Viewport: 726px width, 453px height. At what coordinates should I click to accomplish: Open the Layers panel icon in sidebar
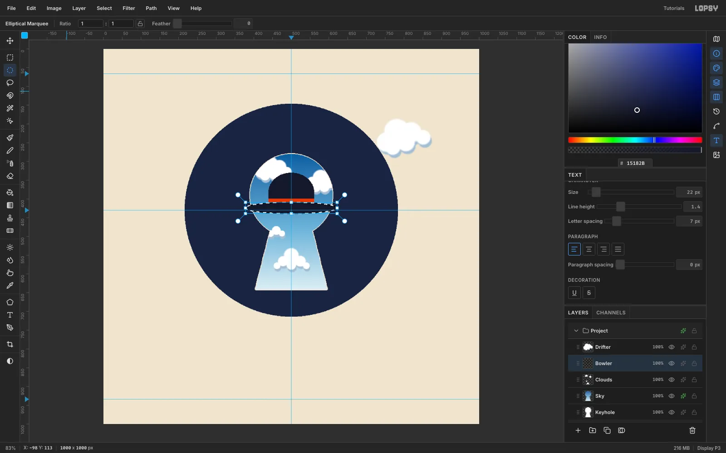(x=716, y=82)
